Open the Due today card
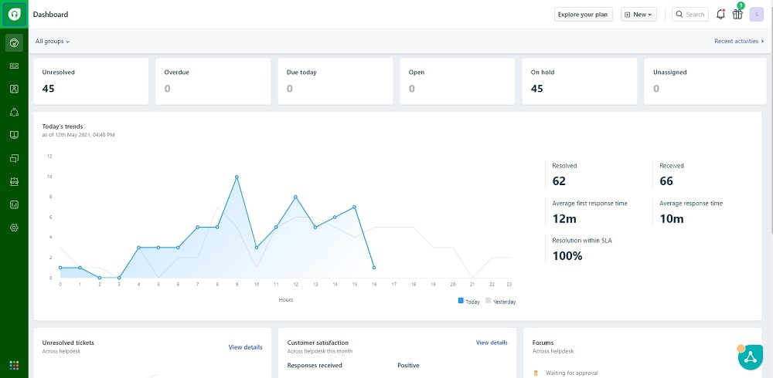The image size is (773, 378). (335, 81)
